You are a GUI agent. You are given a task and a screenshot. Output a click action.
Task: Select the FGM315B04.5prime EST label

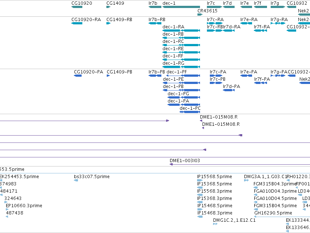275,206
